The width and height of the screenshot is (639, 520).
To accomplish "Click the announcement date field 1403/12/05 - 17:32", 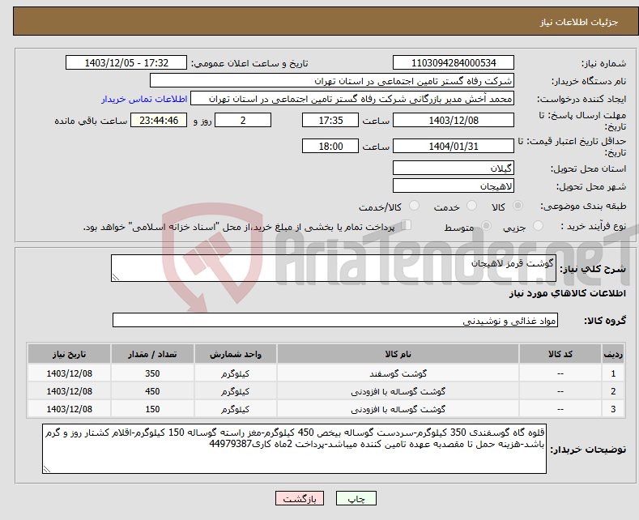I will [126, 62].
